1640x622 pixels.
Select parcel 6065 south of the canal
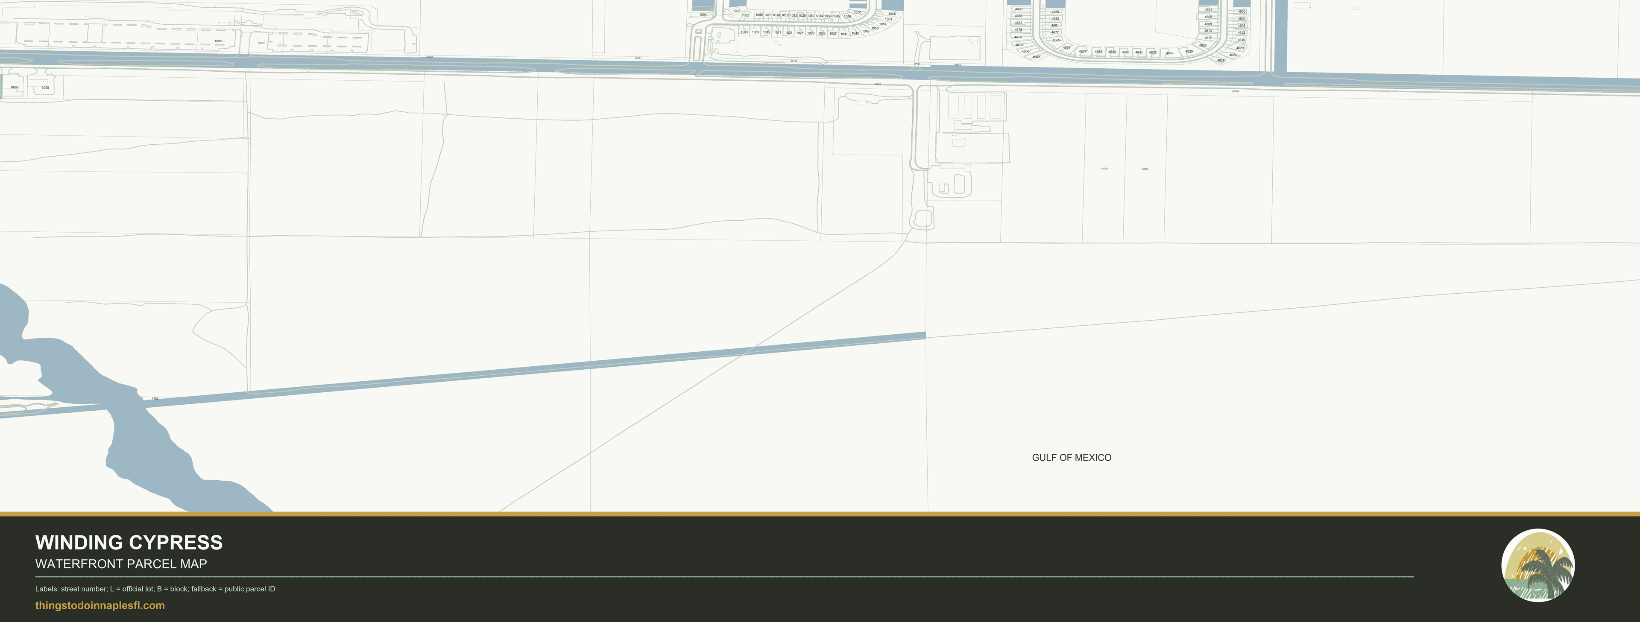point(15,87)
